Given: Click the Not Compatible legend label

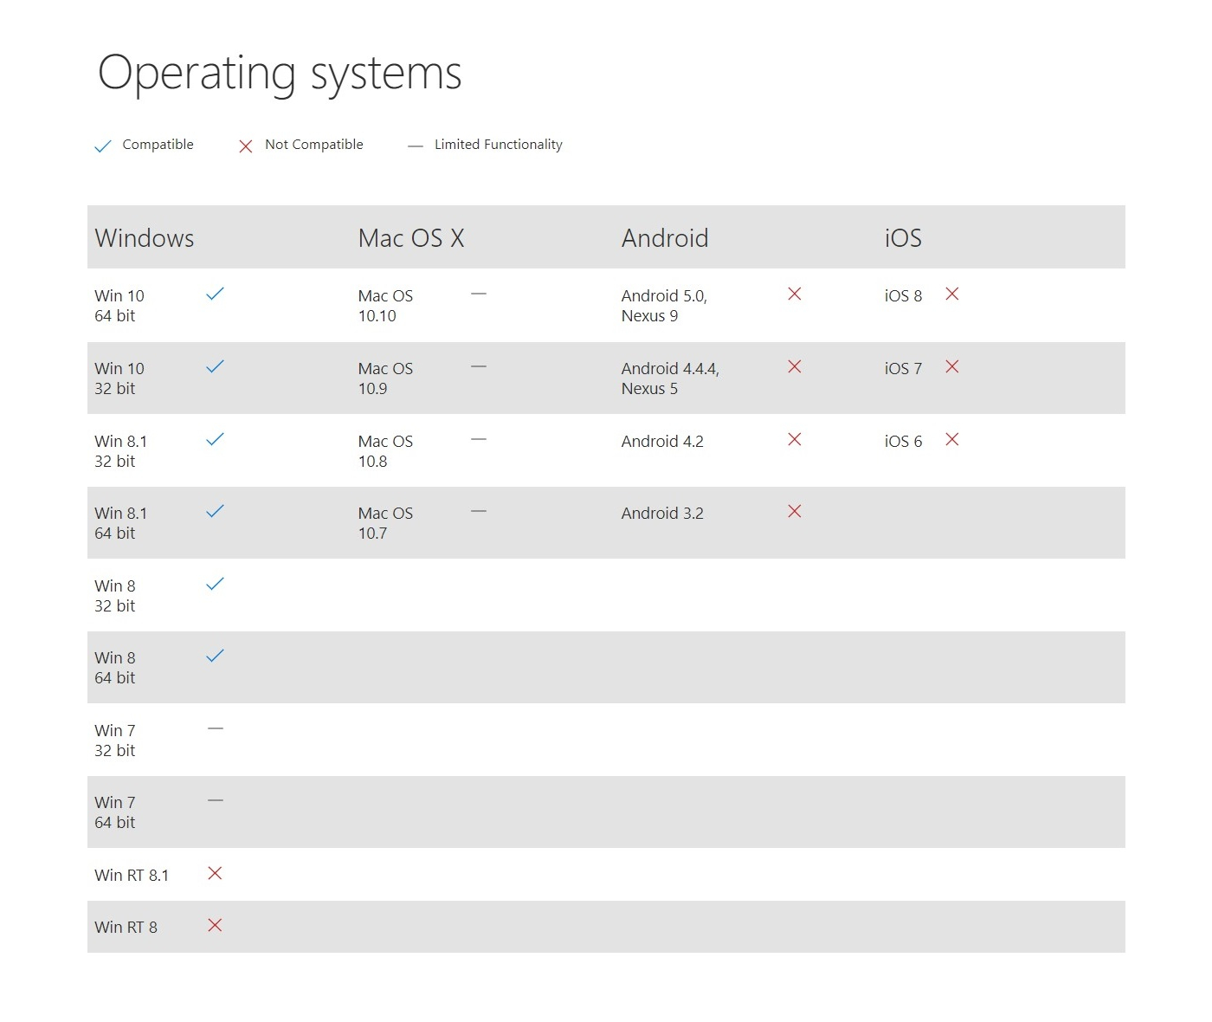Looking at the screenshot, I should tap(314, 145).
